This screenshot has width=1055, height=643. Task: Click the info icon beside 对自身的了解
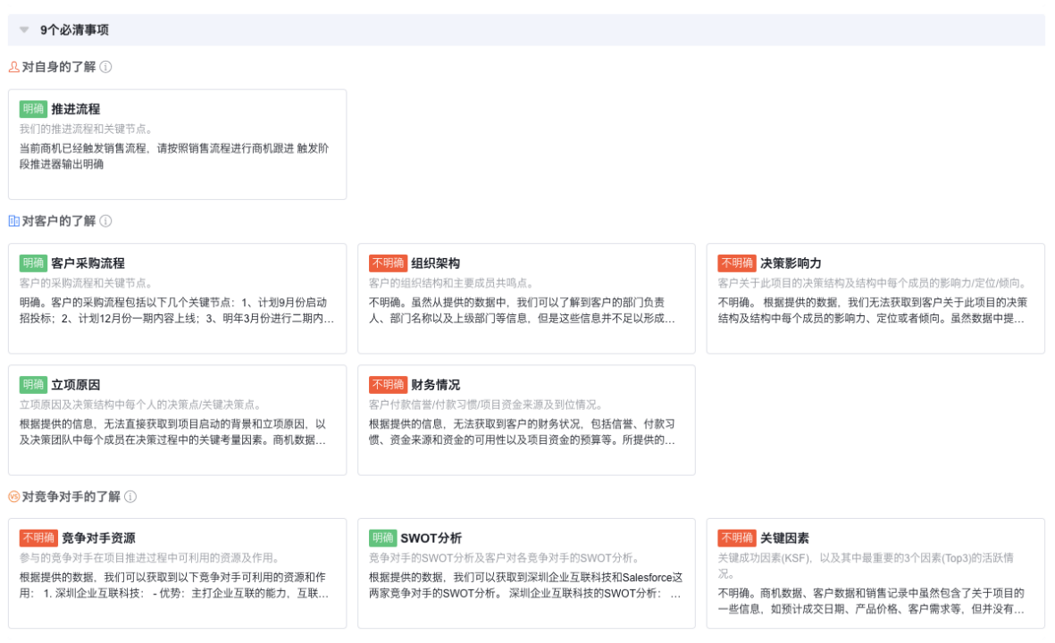click(x=105, y=67)
